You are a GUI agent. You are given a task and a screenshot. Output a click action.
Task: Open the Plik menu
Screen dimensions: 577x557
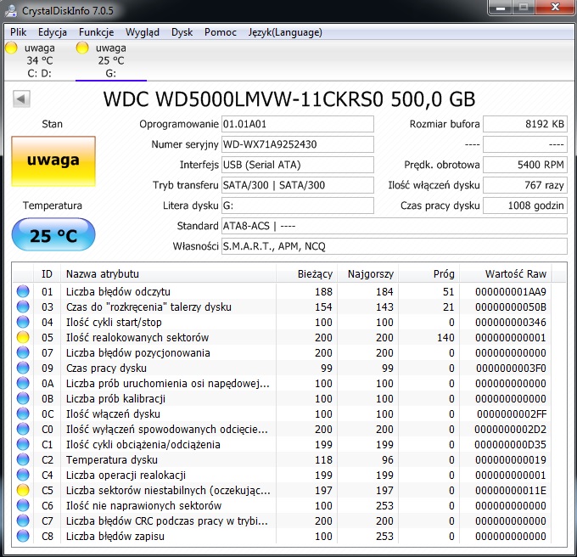(18, 32)
